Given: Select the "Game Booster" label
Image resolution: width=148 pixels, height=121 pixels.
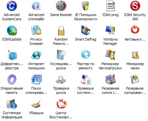Looking at the screenshot, I should pyautogui.click(x=61, y=15).
